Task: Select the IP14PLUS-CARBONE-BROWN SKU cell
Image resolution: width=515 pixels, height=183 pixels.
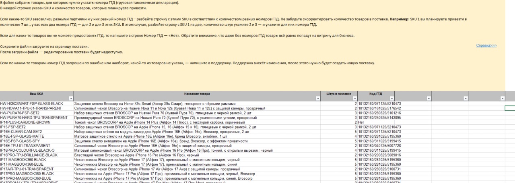Action: point(37,122)
